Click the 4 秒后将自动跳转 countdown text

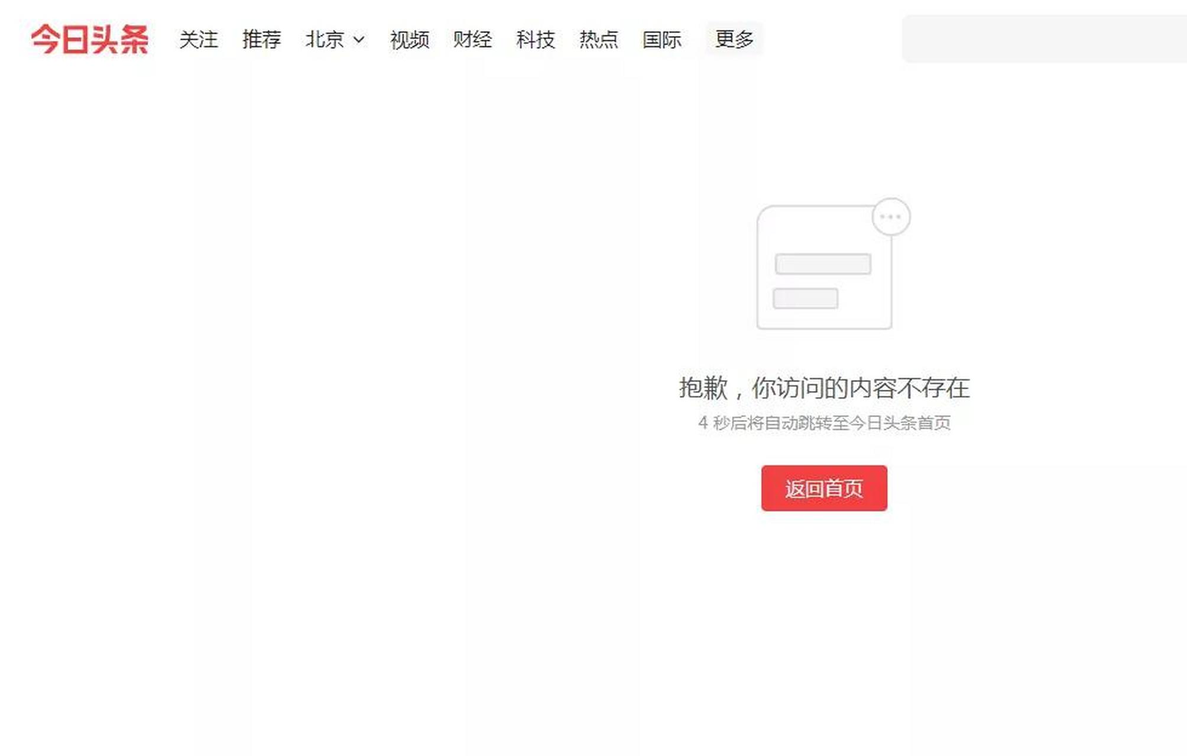pos(824,423)
